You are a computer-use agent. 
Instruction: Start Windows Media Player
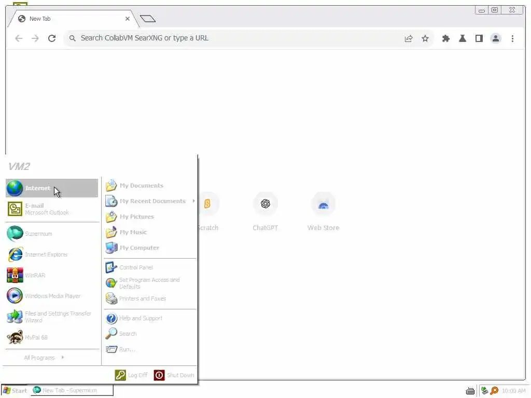52,296
